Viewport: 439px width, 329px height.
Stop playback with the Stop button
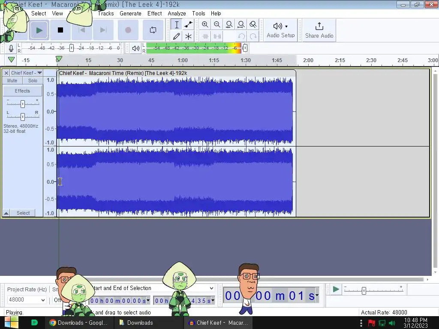60,30
